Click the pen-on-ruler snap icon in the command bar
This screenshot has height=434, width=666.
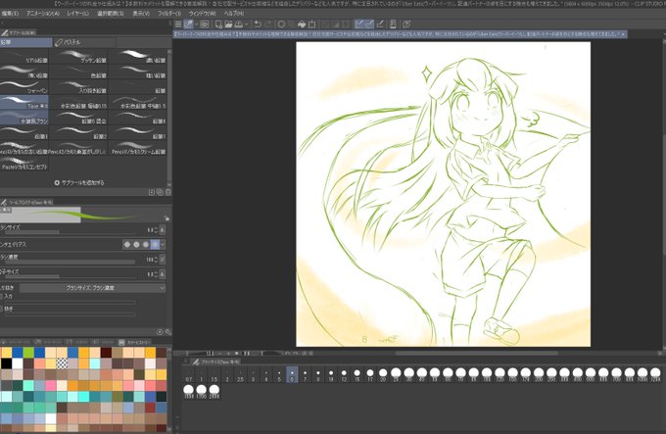click(380, 24)
